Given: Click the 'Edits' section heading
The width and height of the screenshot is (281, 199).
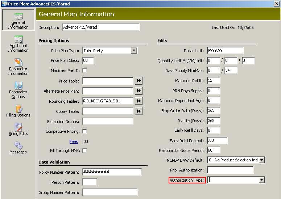Looking at the screenshot, I should pyautogui.click(x=162, y=41).
